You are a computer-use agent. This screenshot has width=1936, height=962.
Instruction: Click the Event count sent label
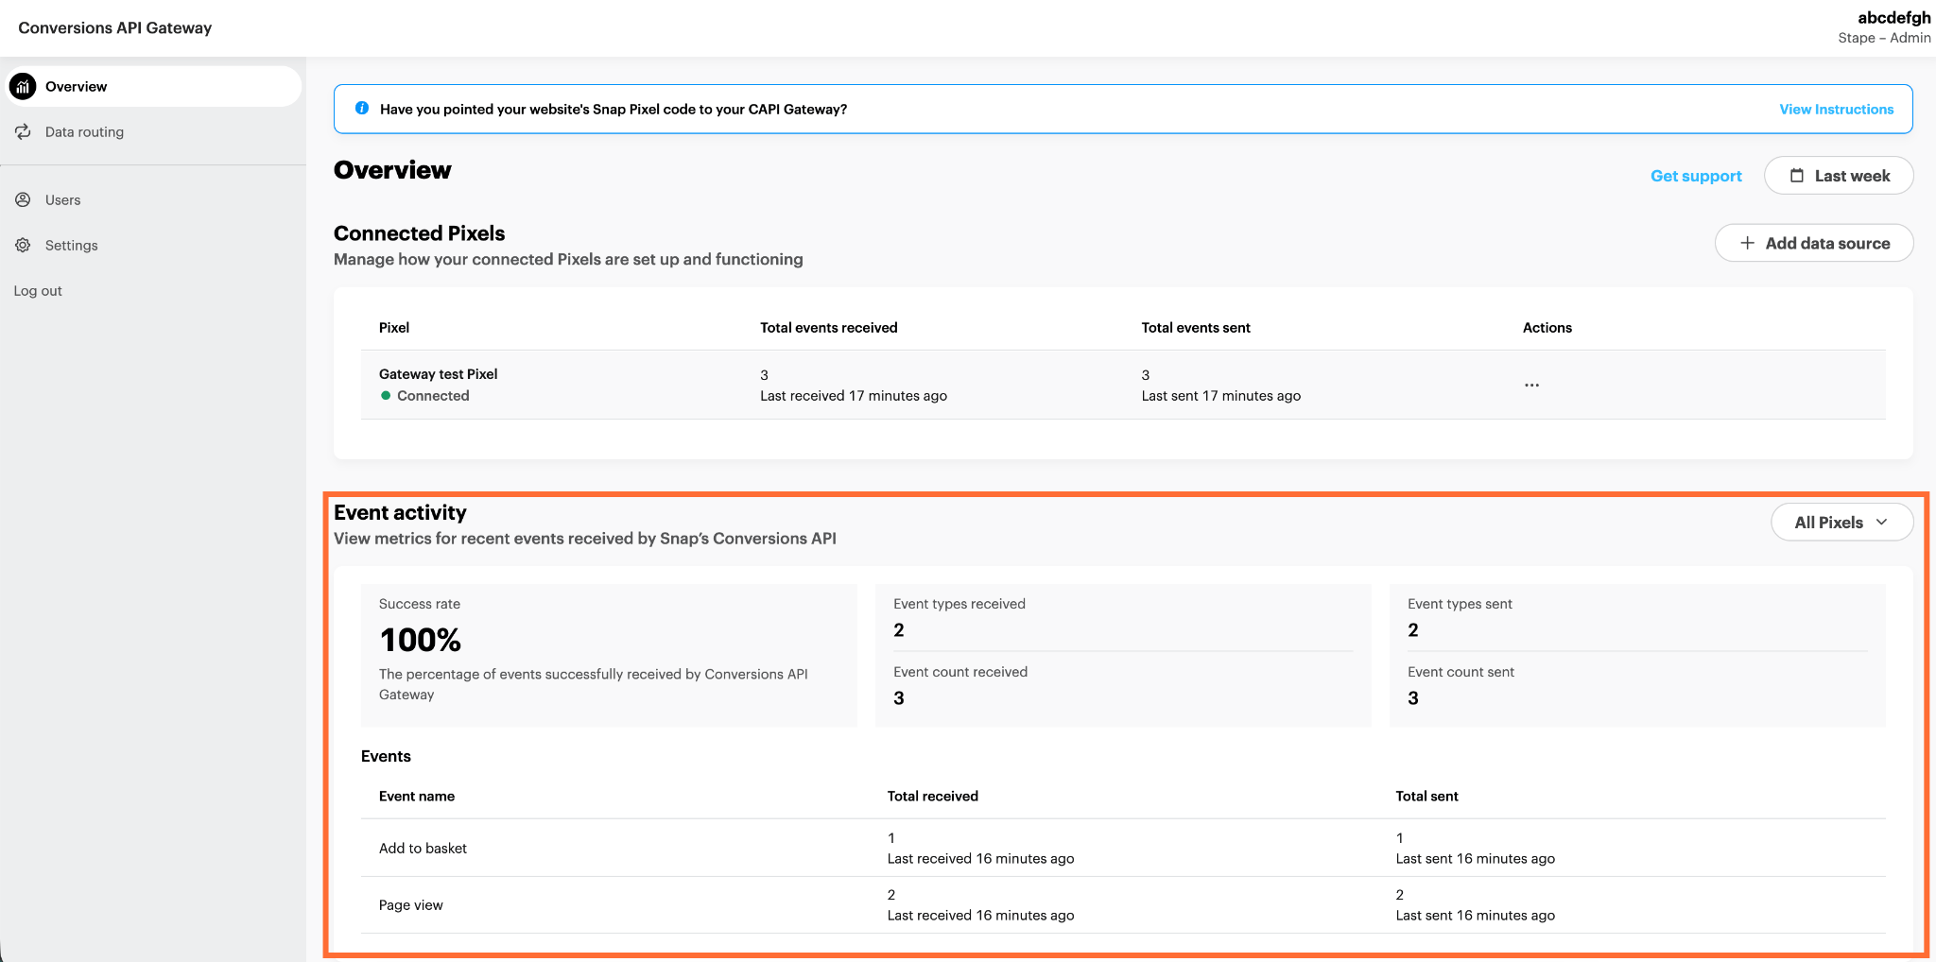click(1461, 672)
